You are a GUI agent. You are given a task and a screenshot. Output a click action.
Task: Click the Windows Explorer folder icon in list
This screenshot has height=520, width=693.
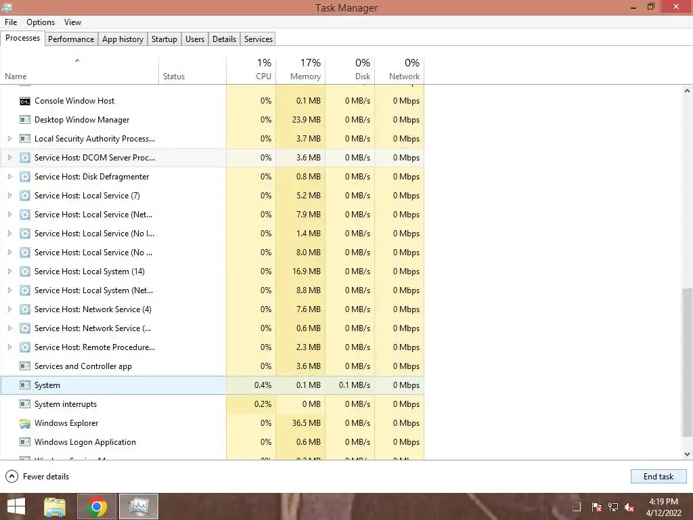(25, 424)
